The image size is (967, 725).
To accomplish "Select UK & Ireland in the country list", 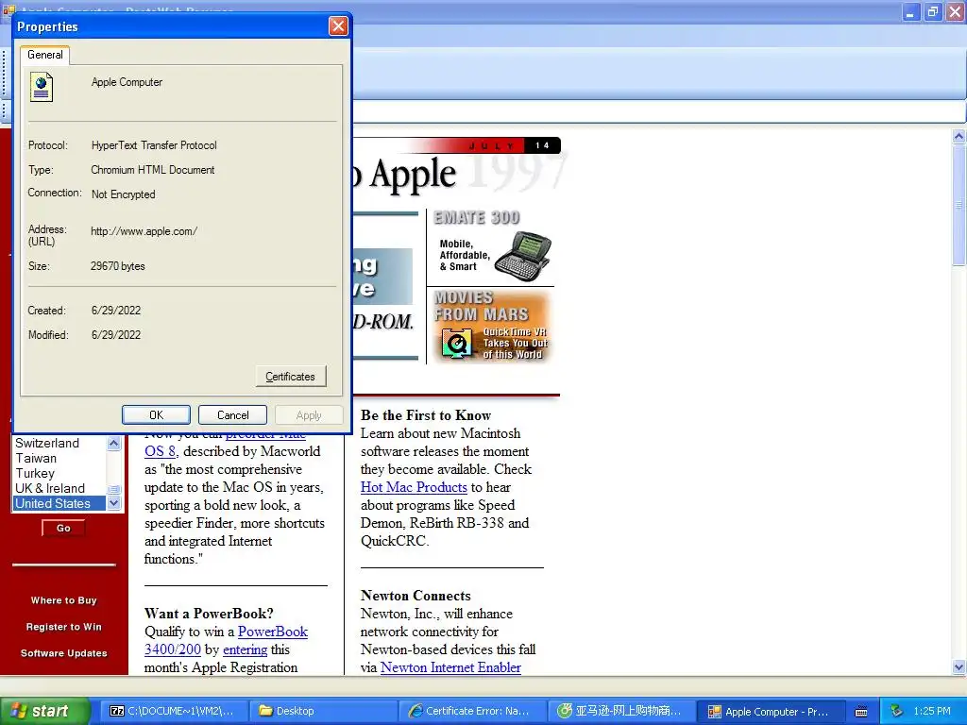I will (50, 488).
